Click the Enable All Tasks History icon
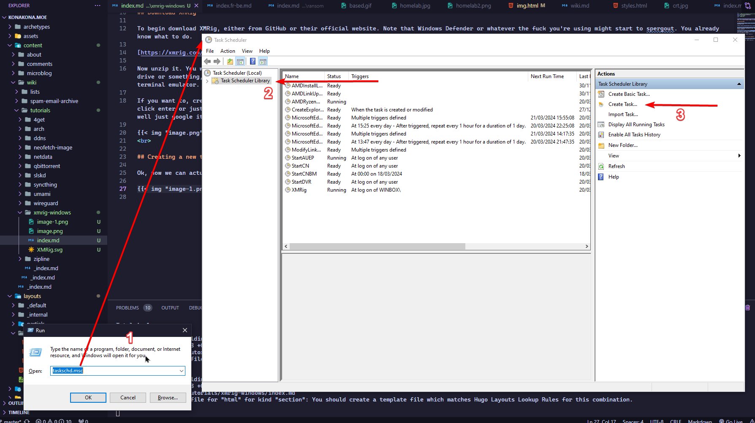The height and width of the screenshot is (423, 755). pyautogui.click(x=601, y=135)
